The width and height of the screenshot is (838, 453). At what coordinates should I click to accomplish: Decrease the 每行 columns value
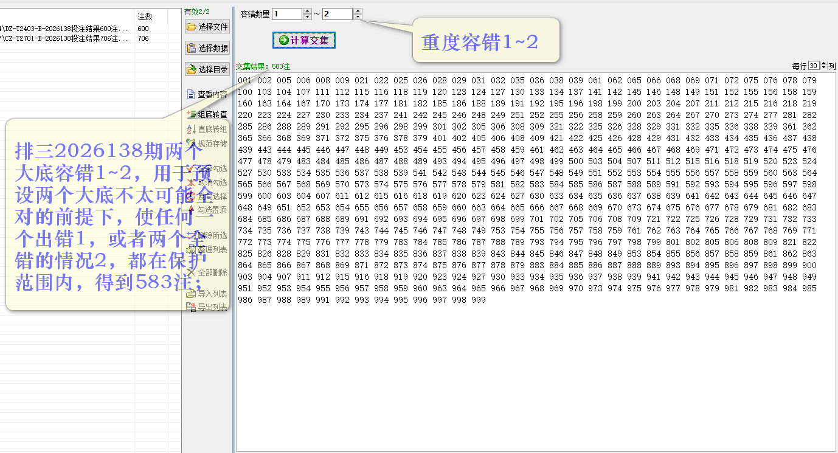click(x=824, y=68)
